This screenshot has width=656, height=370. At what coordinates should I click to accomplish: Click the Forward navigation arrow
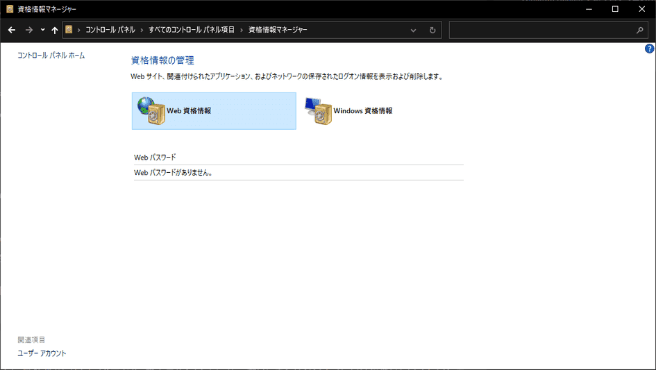click(x=28, y=30)
